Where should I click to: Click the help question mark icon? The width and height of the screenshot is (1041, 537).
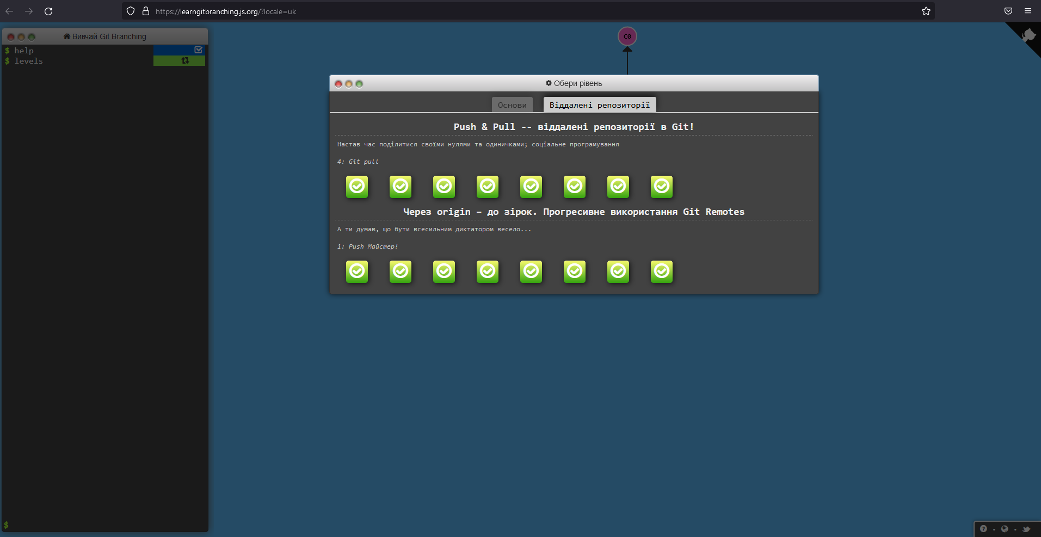(983, 529)
